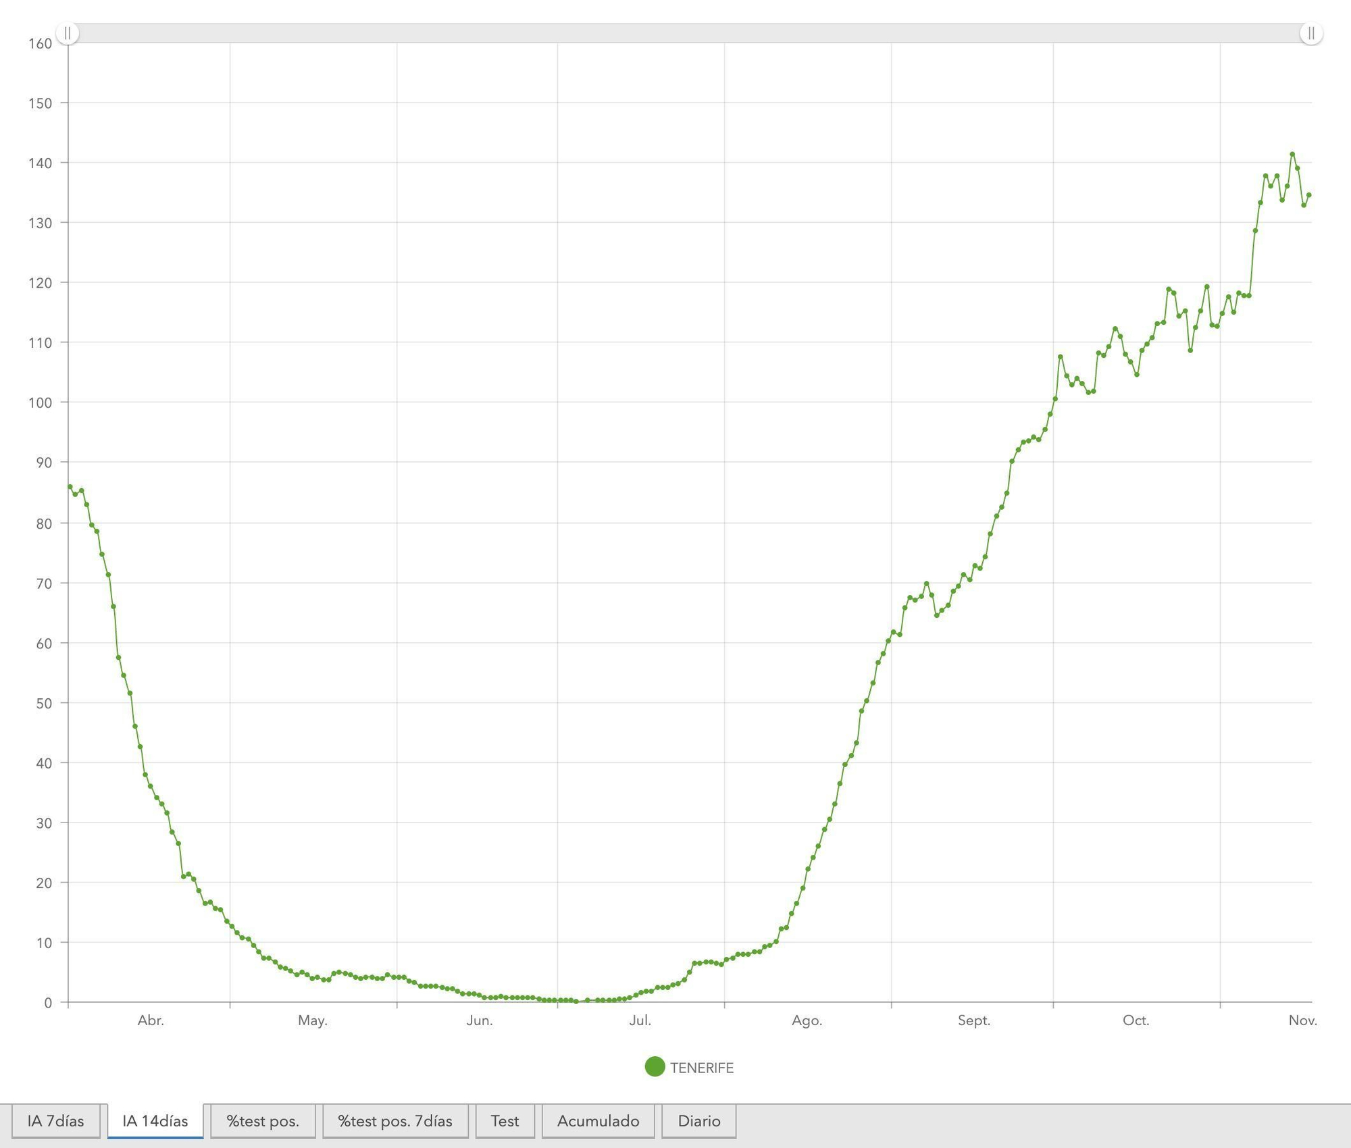Open the Acumulado tab
The width and height of the screenshot is (1351, 1148).
(x=598, y=1121)
